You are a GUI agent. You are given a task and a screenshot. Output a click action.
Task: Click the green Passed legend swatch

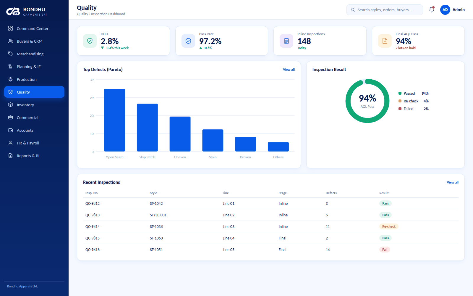click(400, 93)
